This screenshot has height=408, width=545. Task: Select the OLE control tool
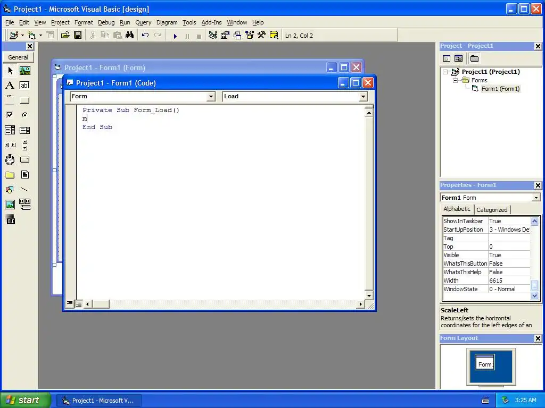pyautogui.click(x=10, y=219)
